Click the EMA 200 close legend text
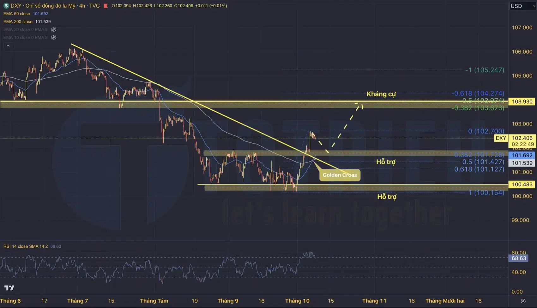Screen dimensions: 537x308 [x=18, y=21]
